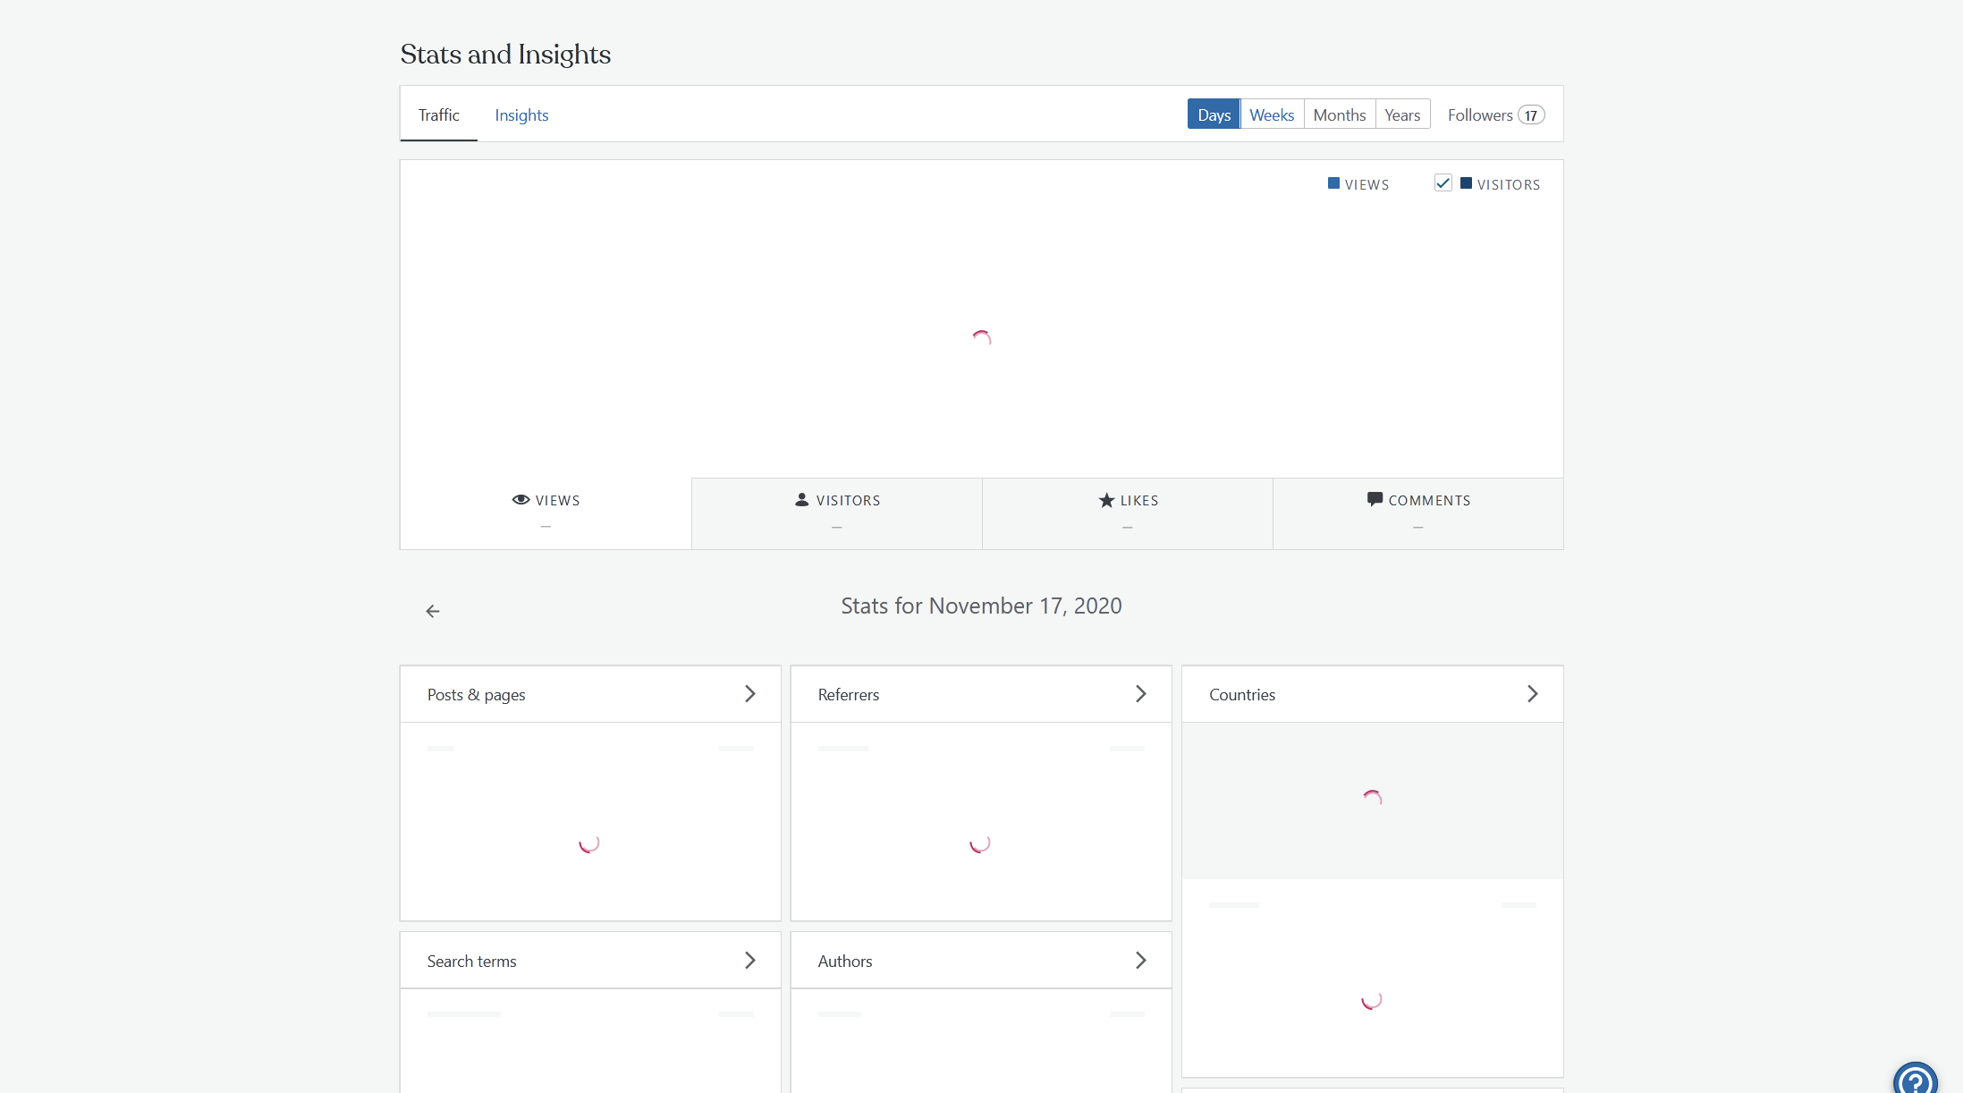Select the Likes stat tab

[x=1128, y=513]
